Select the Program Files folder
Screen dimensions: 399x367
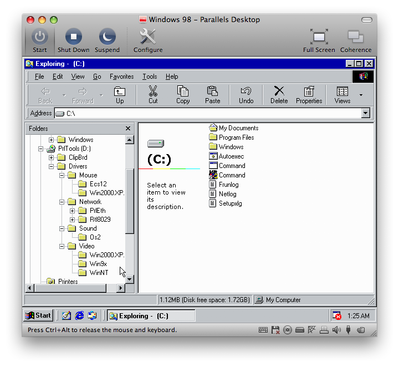tap(231, 137)
